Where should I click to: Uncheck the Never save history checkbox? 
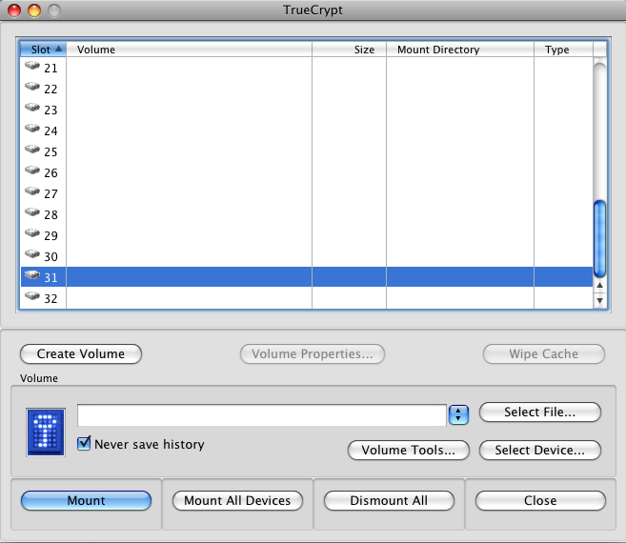pos(84,443)
